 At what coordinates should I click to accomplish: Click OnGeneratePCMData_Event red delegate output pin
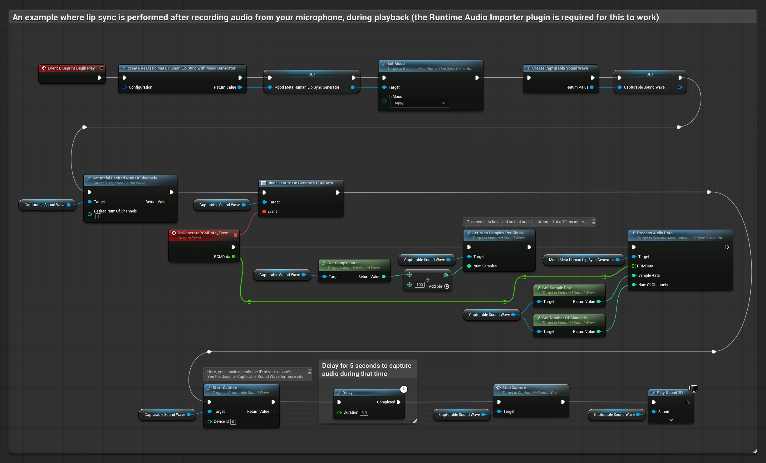[236, 235]
